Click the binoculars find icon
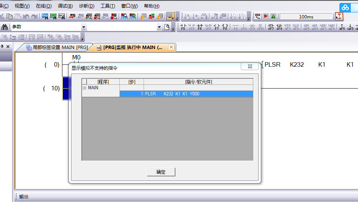The image size is (358, 202). [5, 27]
